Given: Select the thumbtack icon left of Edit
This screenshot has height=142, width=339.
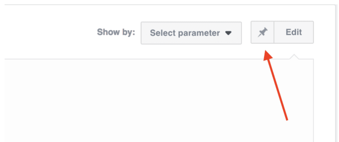Looking at the screenshot, I should (263, 33).
